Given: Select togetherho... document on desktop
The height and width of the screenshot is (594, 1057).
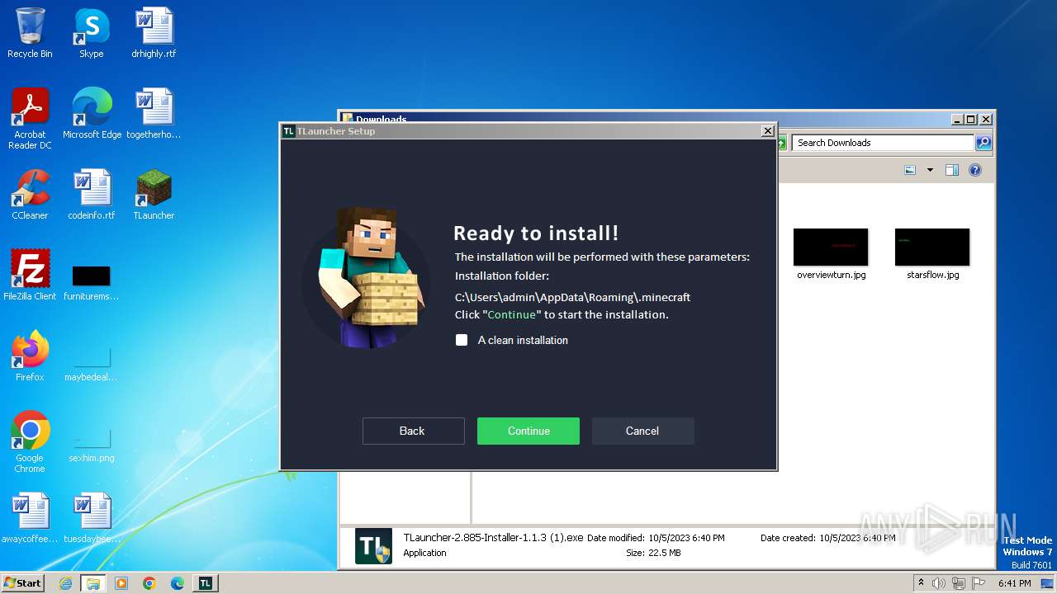Looking at the screenshot, I should 154,114.
